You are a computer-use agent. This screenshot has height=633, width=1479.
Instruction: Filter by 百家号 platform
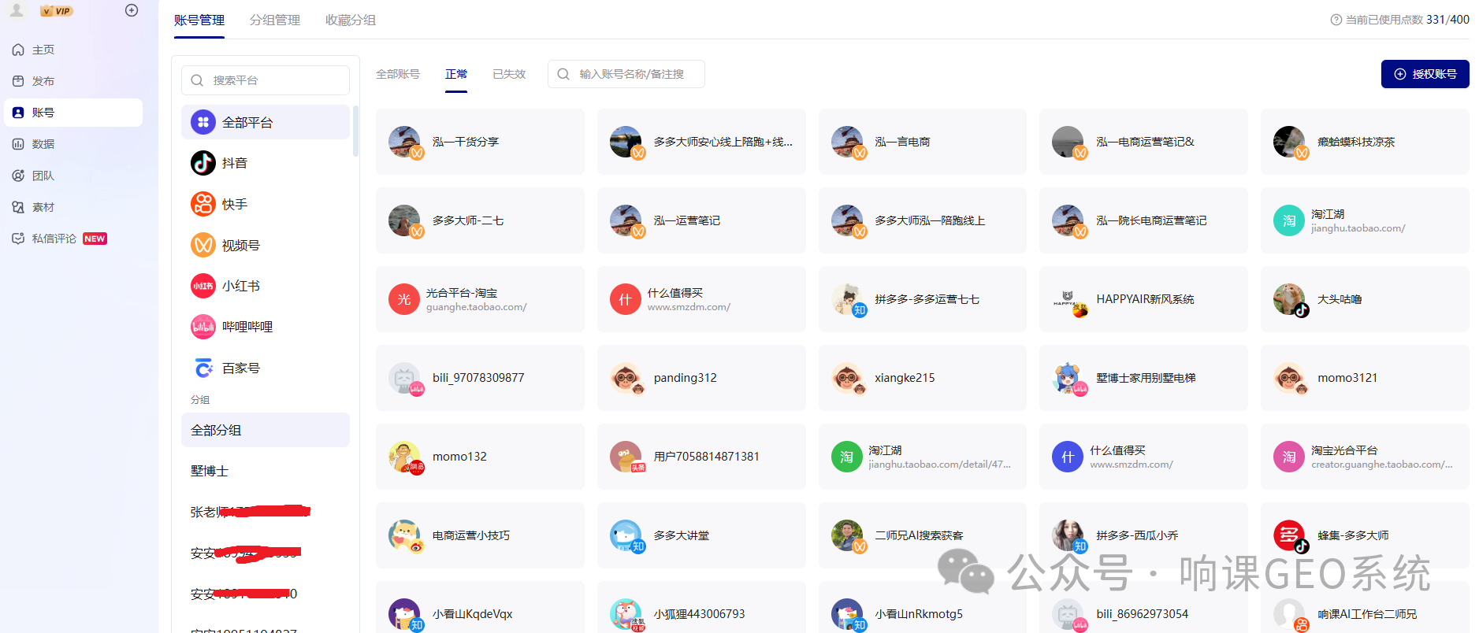click(266, 368)
